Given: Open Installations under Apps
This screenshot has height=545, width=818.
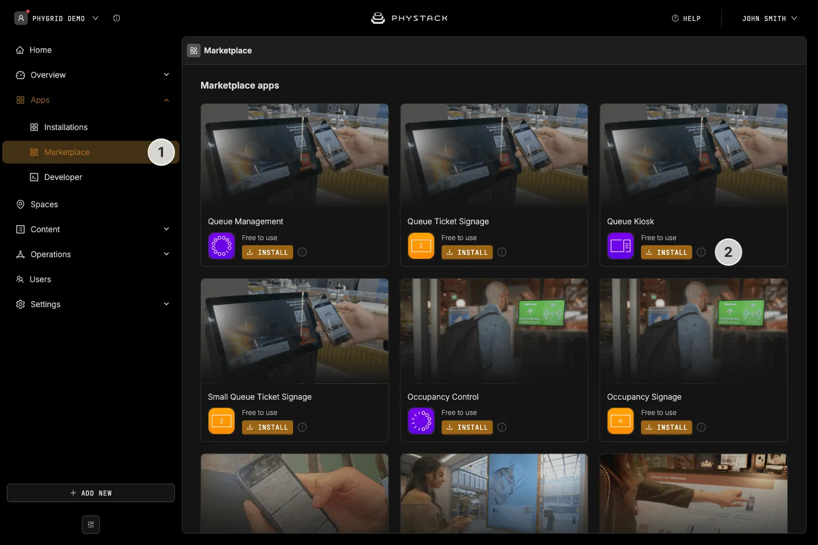Looking at the screenshot, I should click(x=91, y=127).
